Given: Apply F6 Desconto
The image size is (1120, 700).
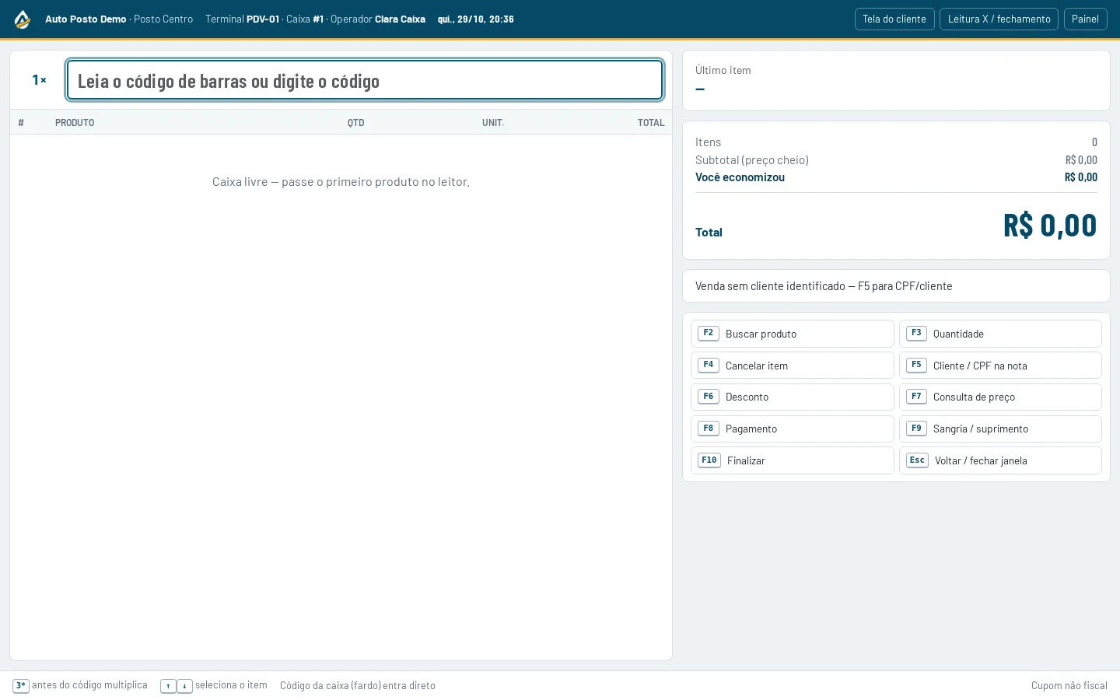Looking at the screenshot, I should [792, 397].
